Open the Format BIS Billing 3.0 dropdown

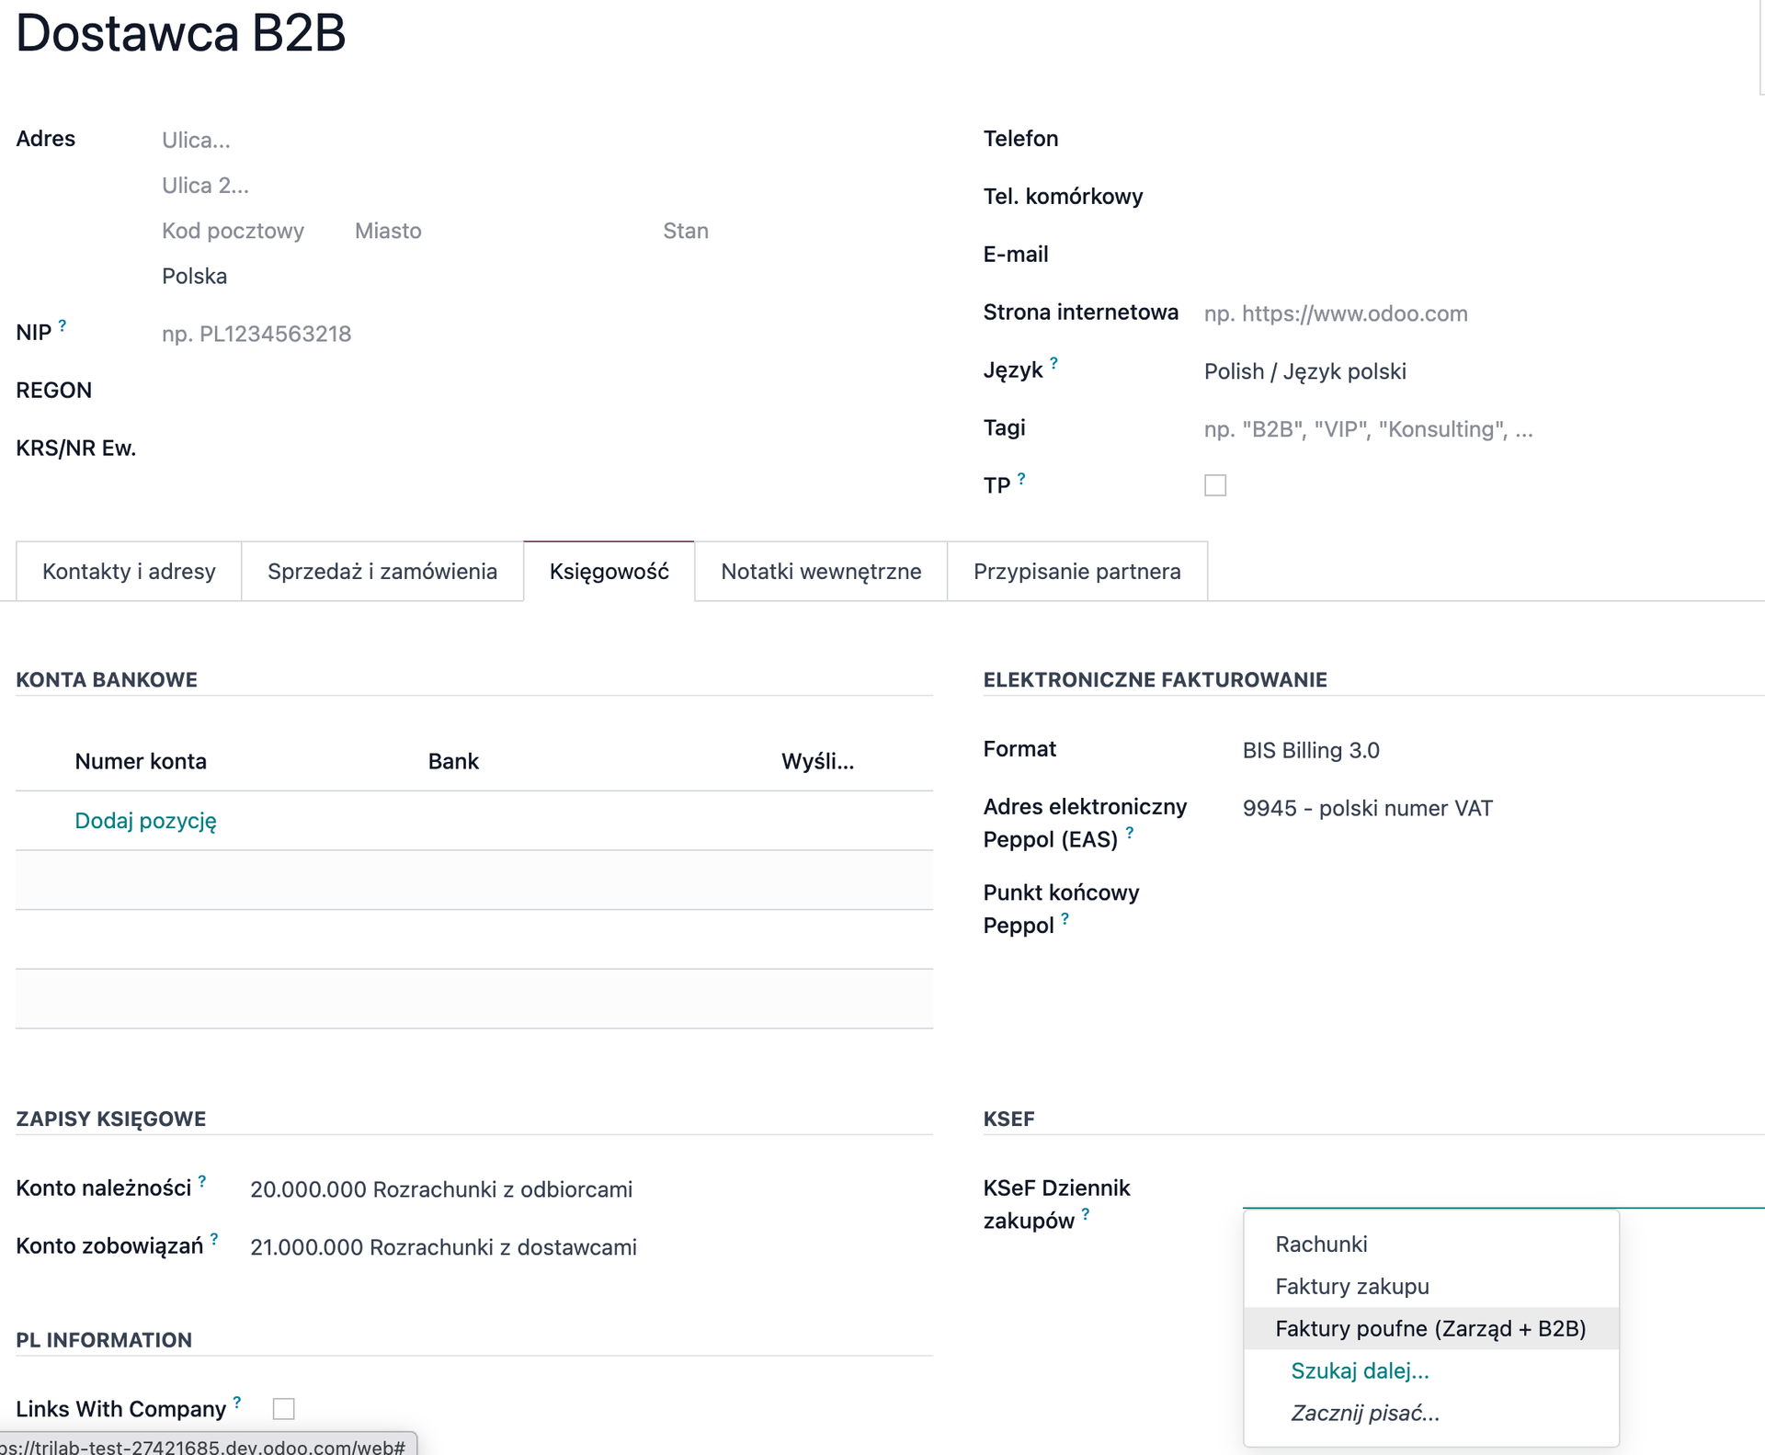click(1471, 751)
